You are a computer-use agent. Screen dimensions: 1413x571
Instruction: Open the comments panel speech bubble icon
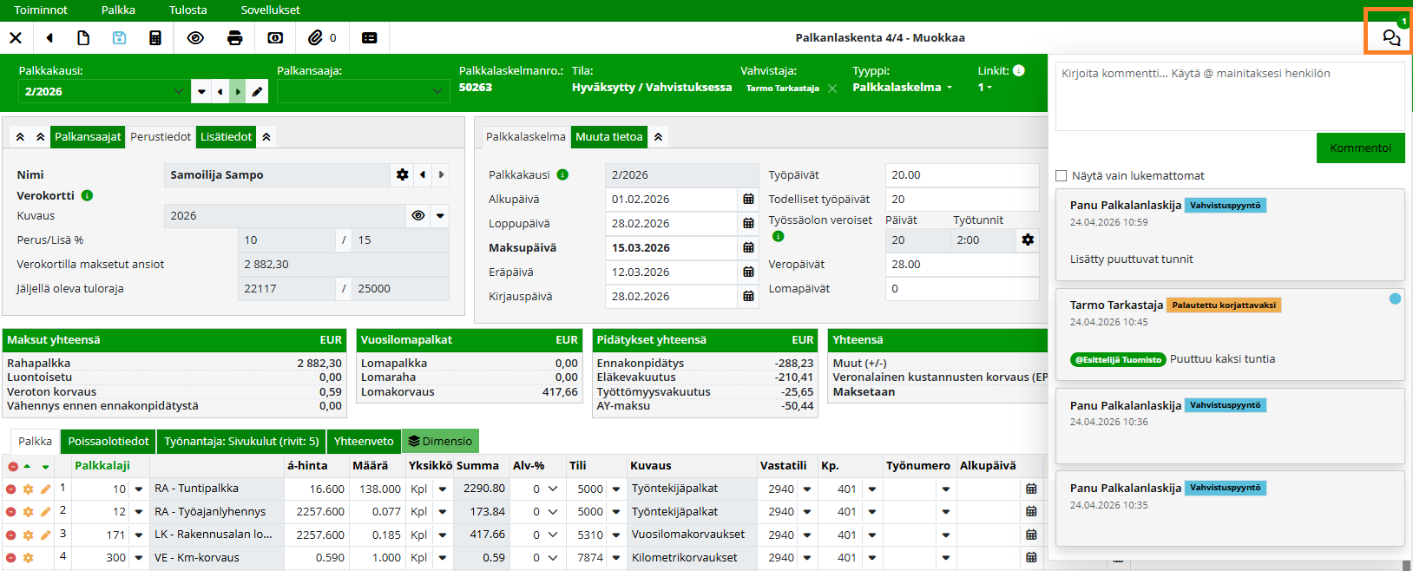1390,37
